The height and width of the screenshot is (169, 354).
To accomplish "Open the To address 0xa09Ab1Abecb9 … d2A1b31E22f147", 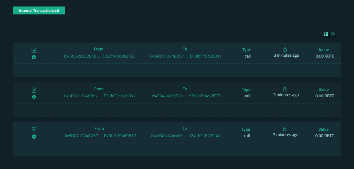I will click(x=186, y=136).
